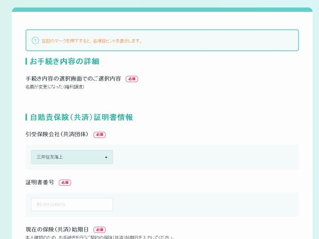Click the 名義が変更になった(権利譲渡) text

54,87
